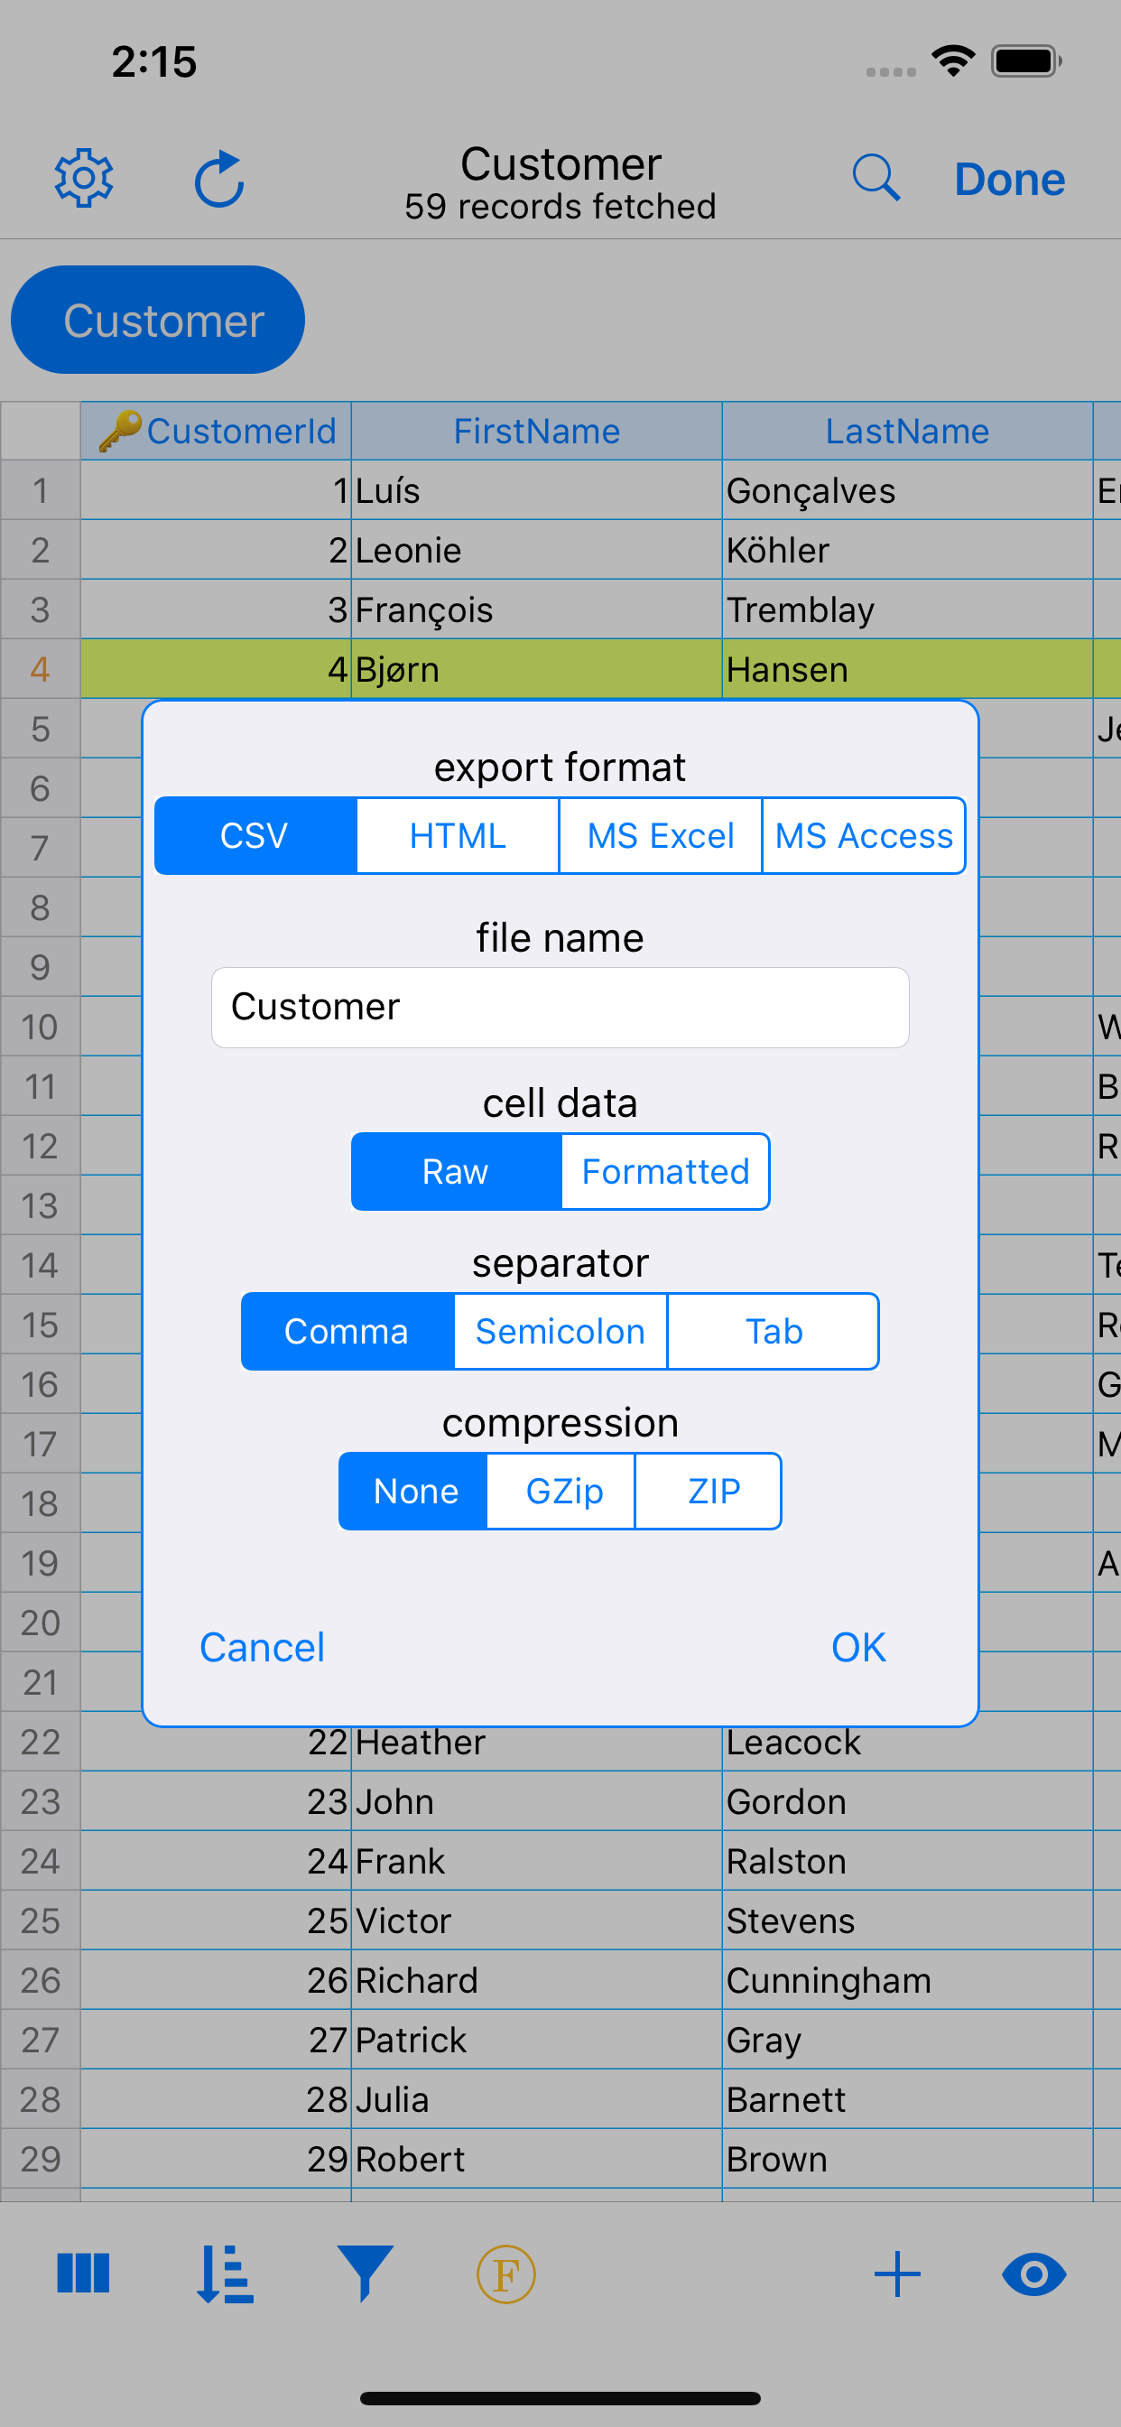Select the Luís first name cell
1121x2427 pixels.
(537, 490)
